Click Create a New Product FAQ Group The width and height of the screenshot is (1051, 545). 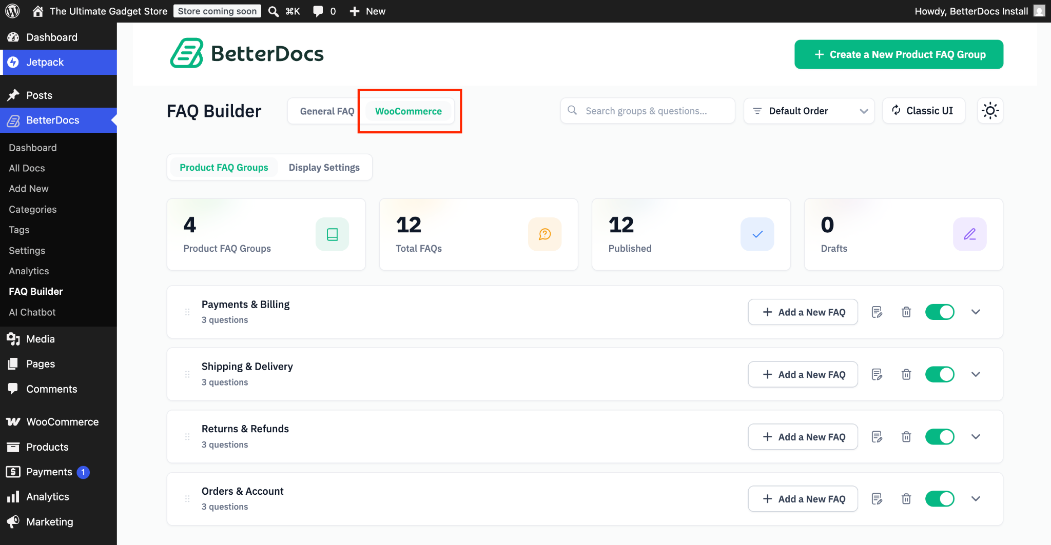click(x=899, y=54)
